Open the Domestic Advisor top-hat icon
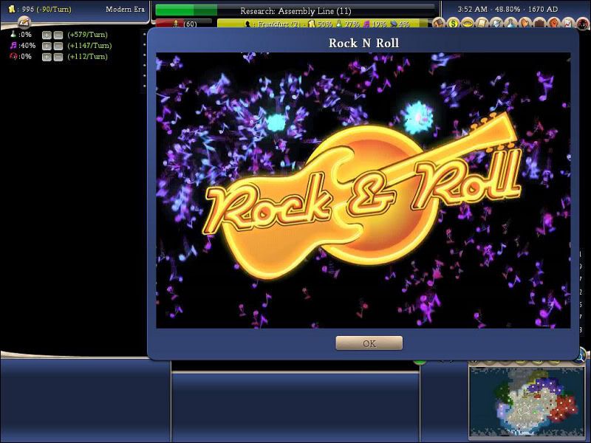This screenshot has width=591, height=443. click(439, 24)
